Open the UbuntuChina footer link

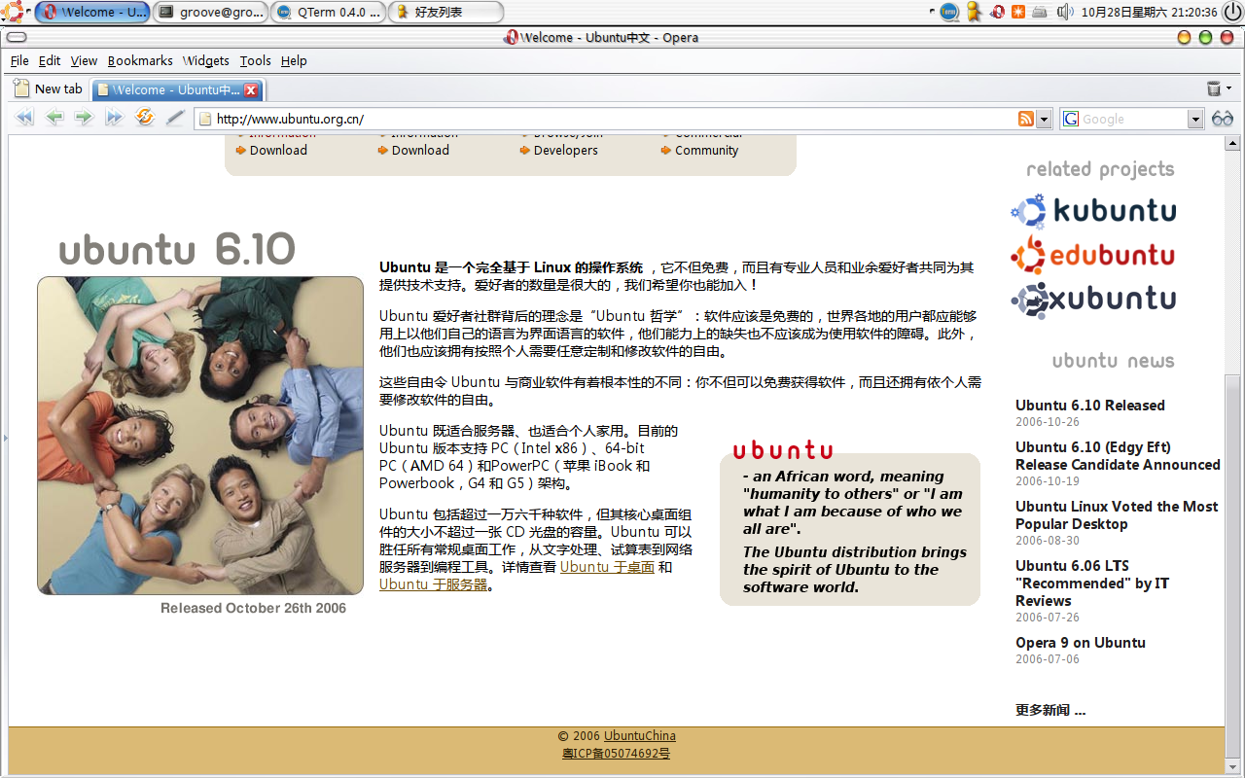[x=640, y=736]
